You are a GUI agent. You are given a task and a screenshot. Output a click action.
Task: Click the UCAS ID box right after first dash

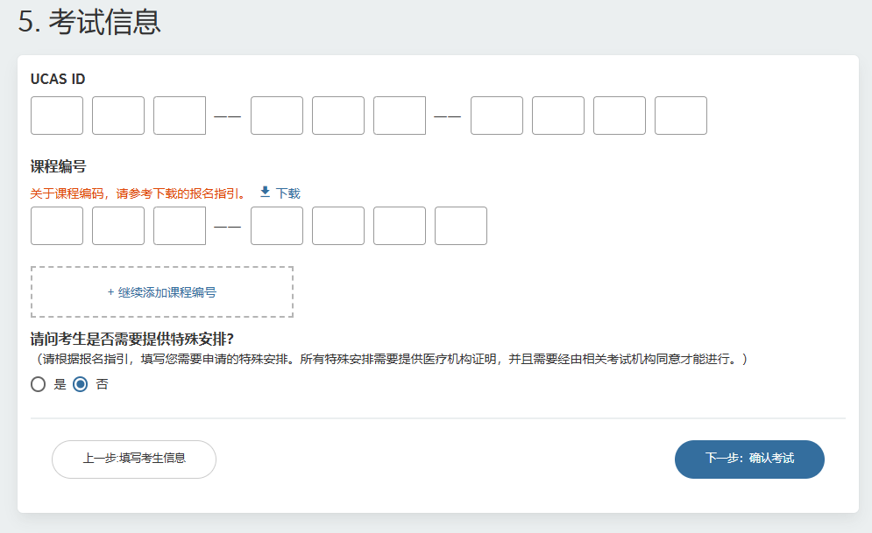click(276, 115)
